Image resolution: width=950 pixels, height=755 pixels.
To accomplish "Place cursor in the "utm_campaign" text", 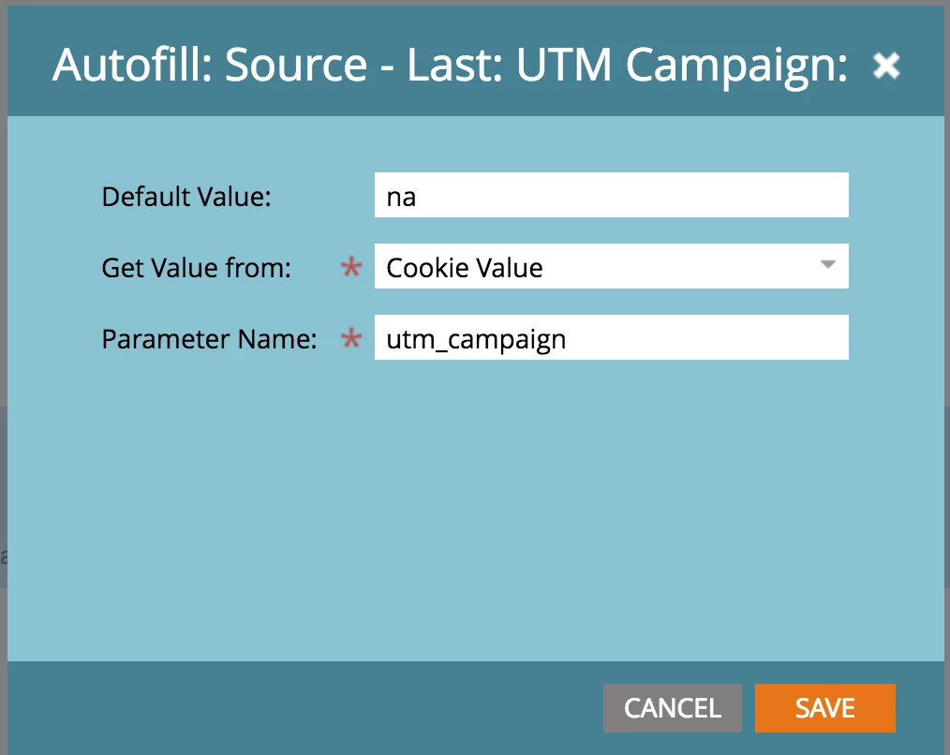I will (x=476, y=339).
